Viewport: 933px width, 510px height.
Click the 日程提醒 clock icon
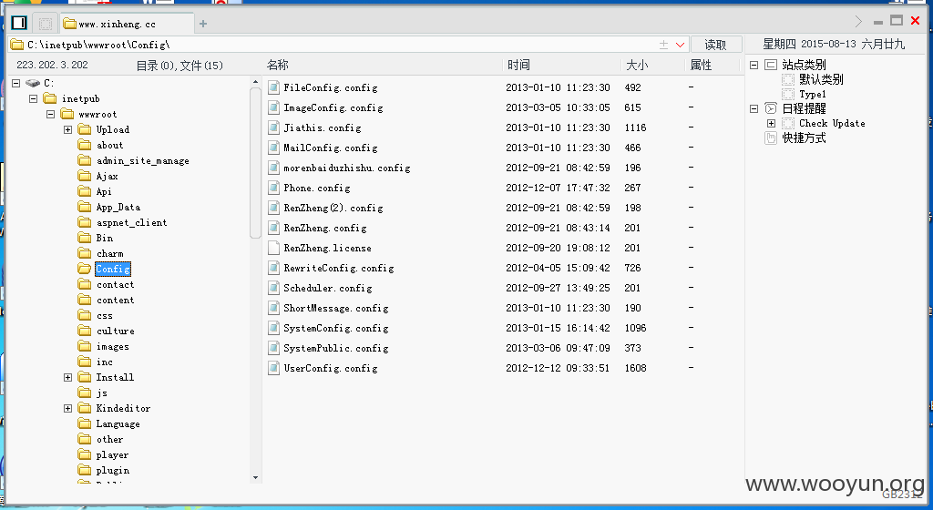pos(771,108)
